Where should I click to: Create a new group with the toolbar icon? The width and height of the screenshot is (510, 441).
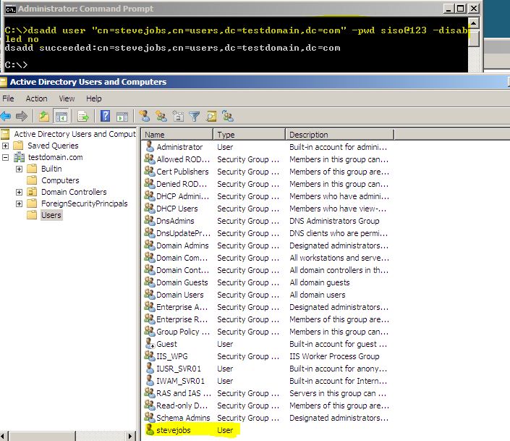click(161, 116)
